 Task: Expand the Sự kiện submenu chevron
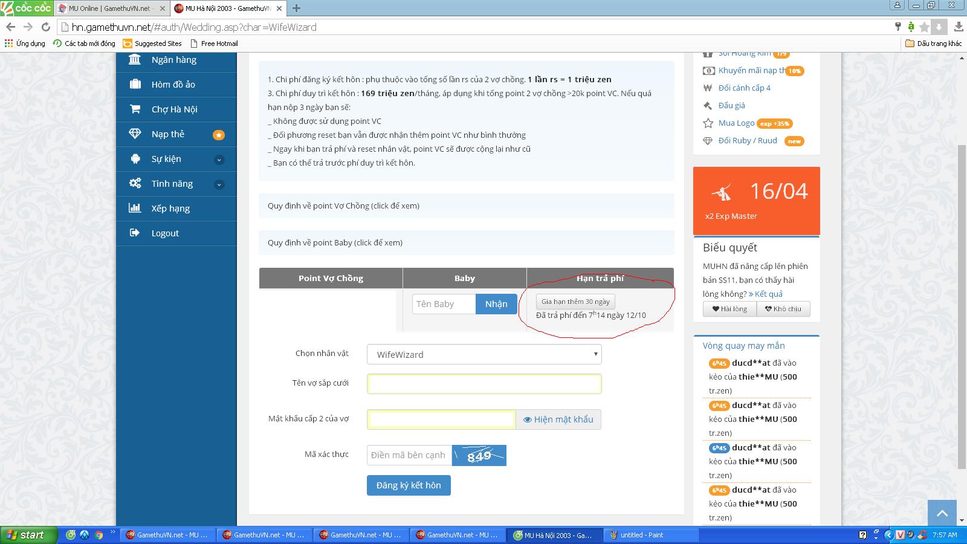tap(219, 160)
